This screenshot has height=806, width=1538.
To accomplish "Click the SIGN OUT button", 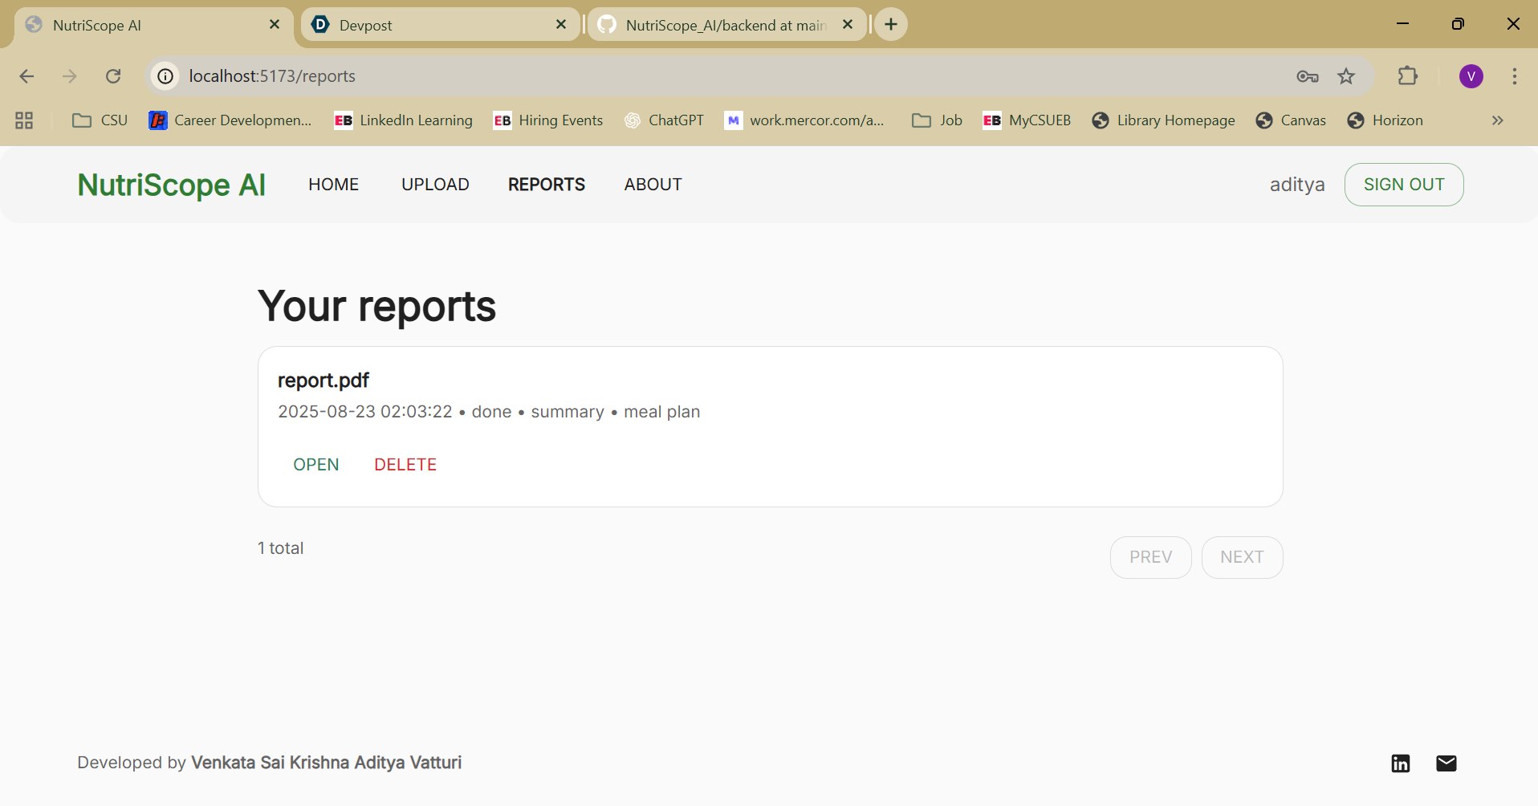I will click(x=1404, y=185).
